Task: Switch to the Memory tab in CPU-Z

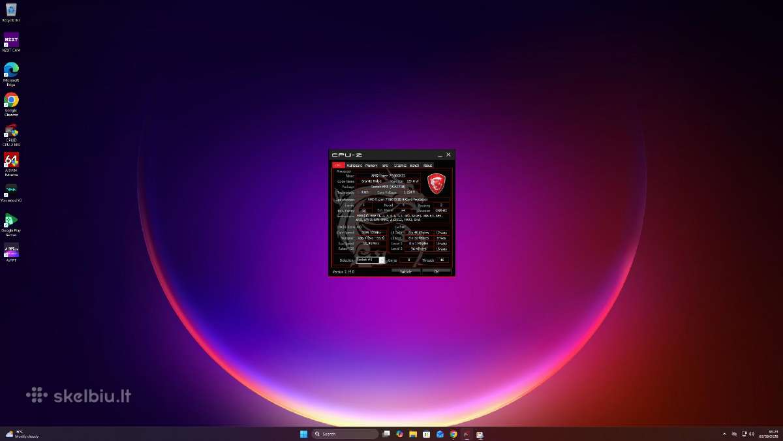Action: pos(371,165)
